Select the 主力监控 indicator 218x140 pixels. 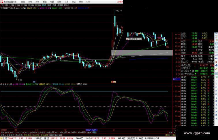click(x=42, y=133)
